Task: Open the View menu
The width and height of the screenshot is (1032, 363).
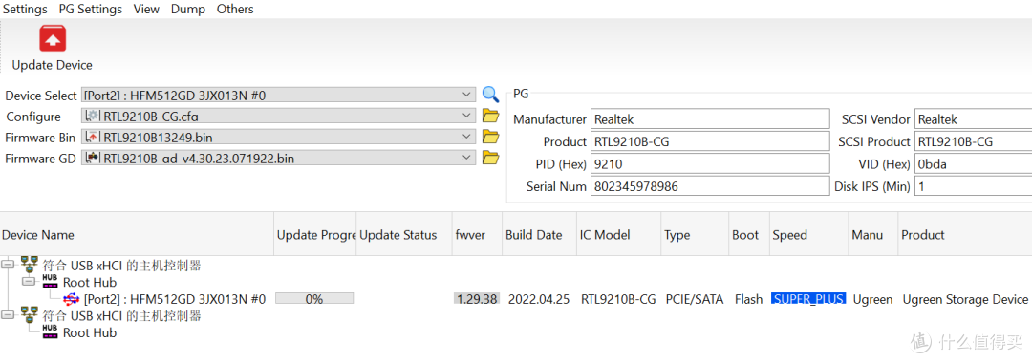Action: [146, 10]
